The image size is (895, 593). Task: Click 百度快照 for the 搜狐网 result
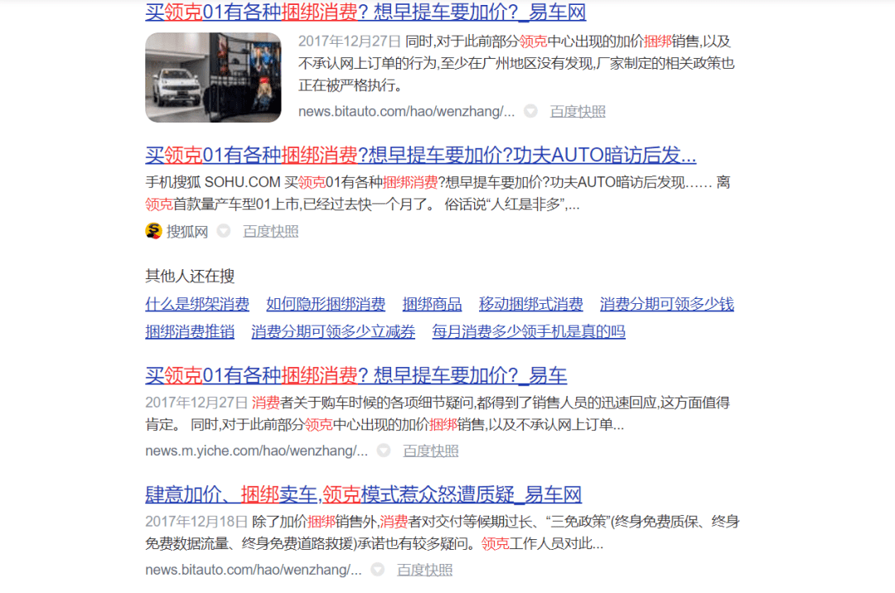tap(270, 232)
